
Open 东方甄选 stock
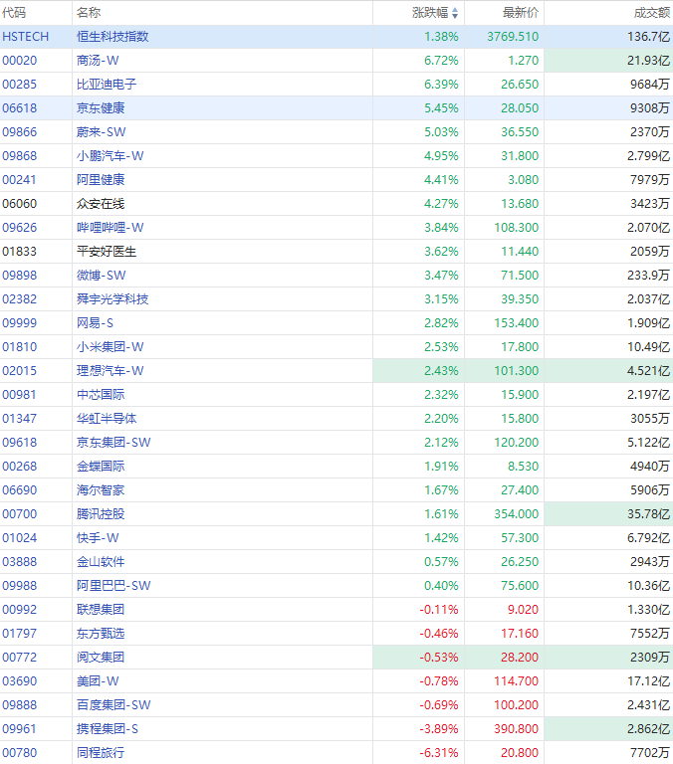tap(101, 634)
